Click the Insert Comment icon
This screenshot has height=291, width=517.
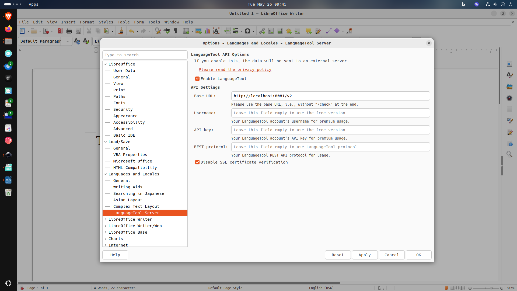point(309,31)
